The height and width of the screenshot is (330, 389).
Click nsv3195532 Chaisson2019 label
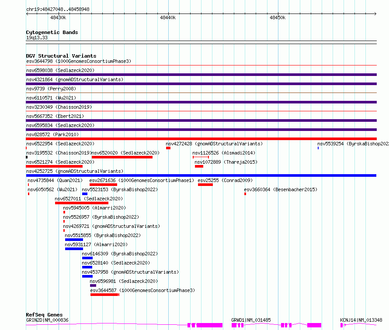[x=59, y=153]
